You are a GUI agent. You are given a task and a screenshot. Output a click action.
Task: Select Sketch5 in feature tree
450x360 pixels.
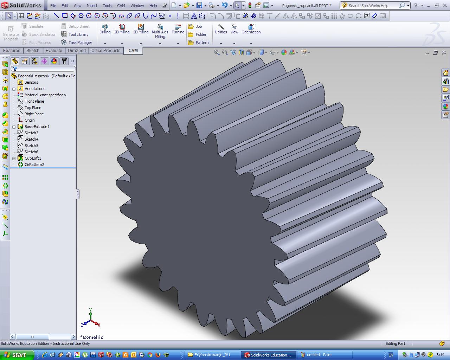pos(31,146)
